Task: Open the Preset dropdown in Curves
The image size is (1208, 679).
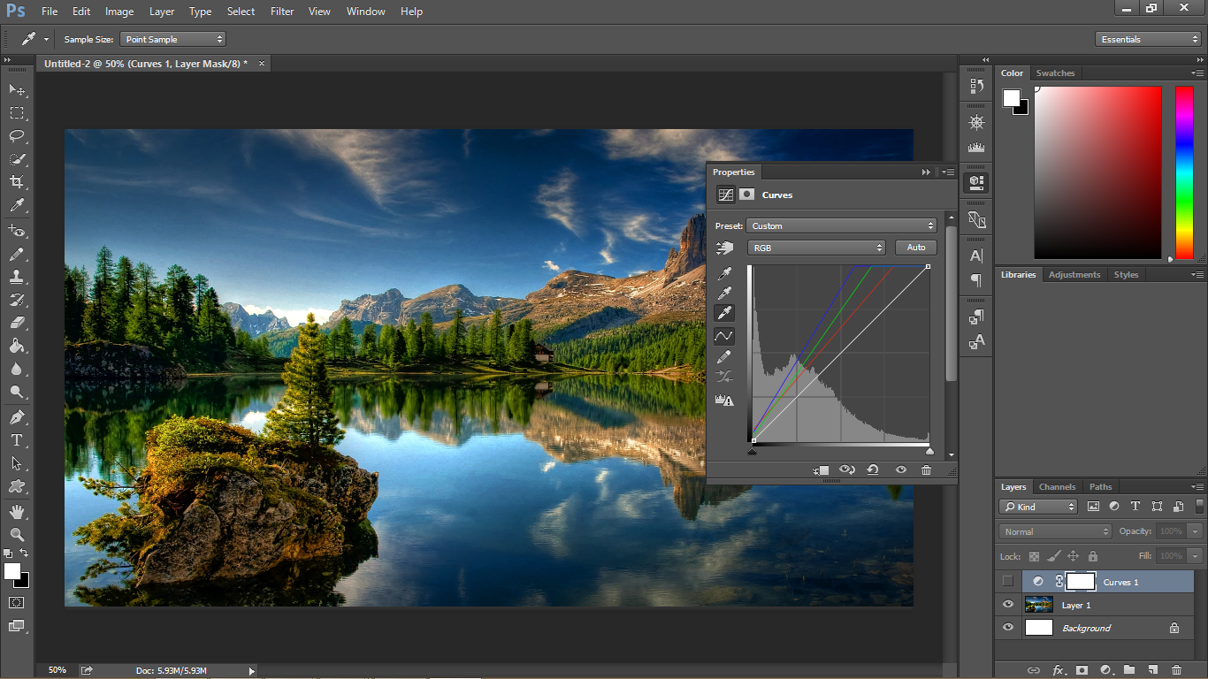Action: [x=841, y=226]
